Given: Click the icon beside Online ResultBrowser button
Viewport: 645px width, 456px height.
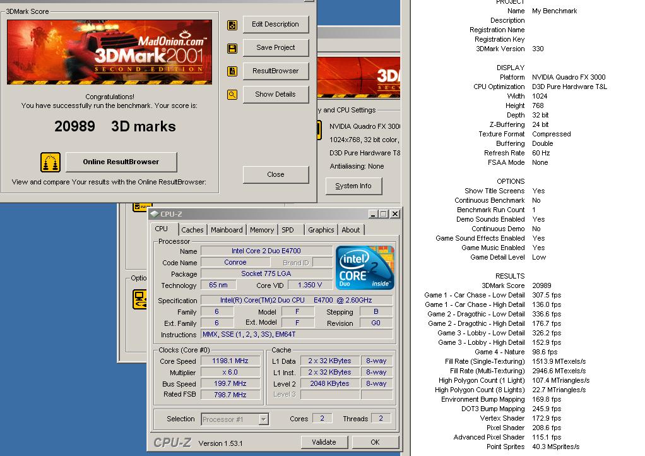Looking at the screenshot, I should (x=50, y=162).
